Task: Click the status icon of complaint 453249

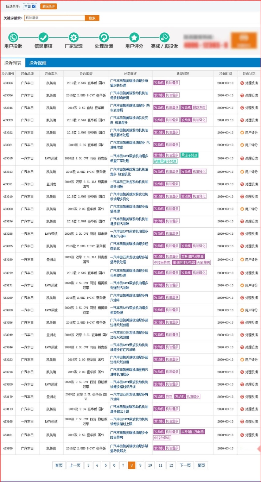Action: click(242, 335)
